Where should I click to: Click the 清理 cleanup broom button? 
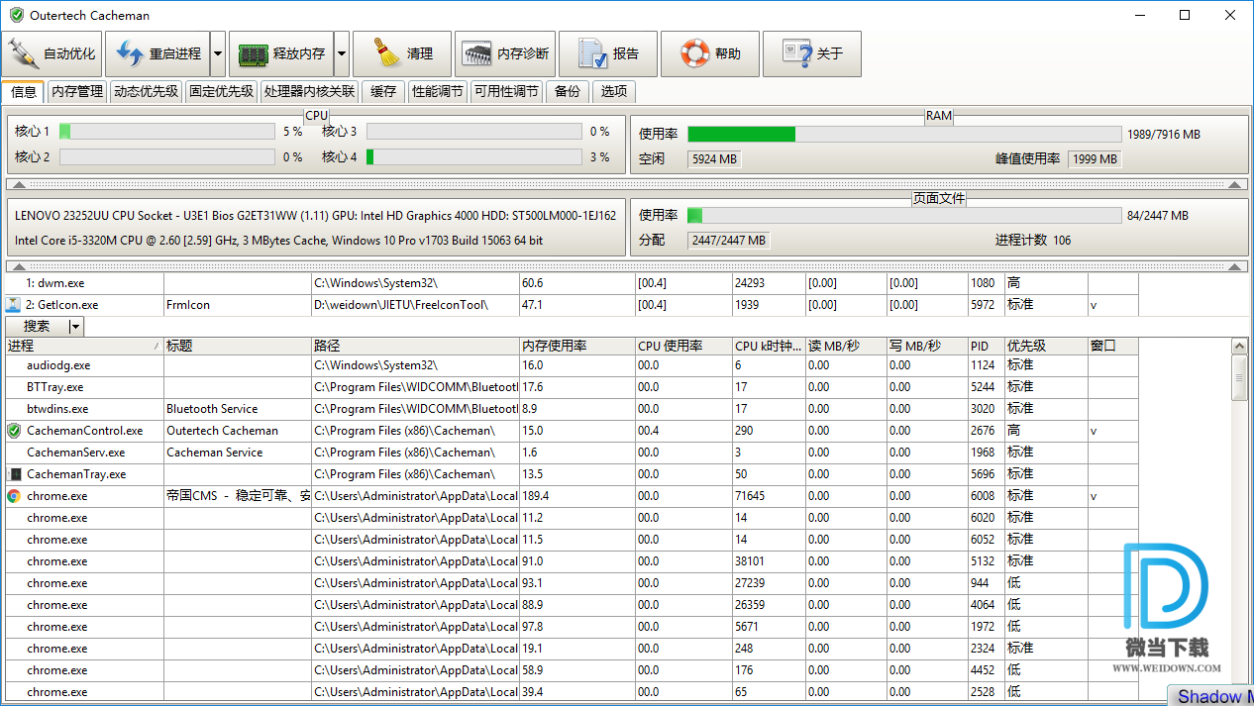coord(401,53)
